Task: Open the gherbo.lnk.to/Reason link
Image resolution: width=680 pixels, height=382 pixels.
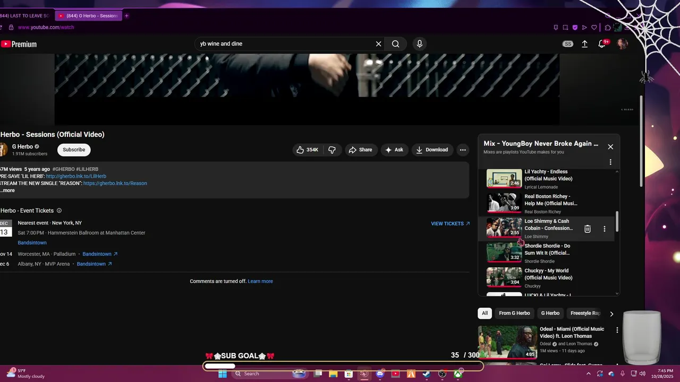Action: (115, 184)
